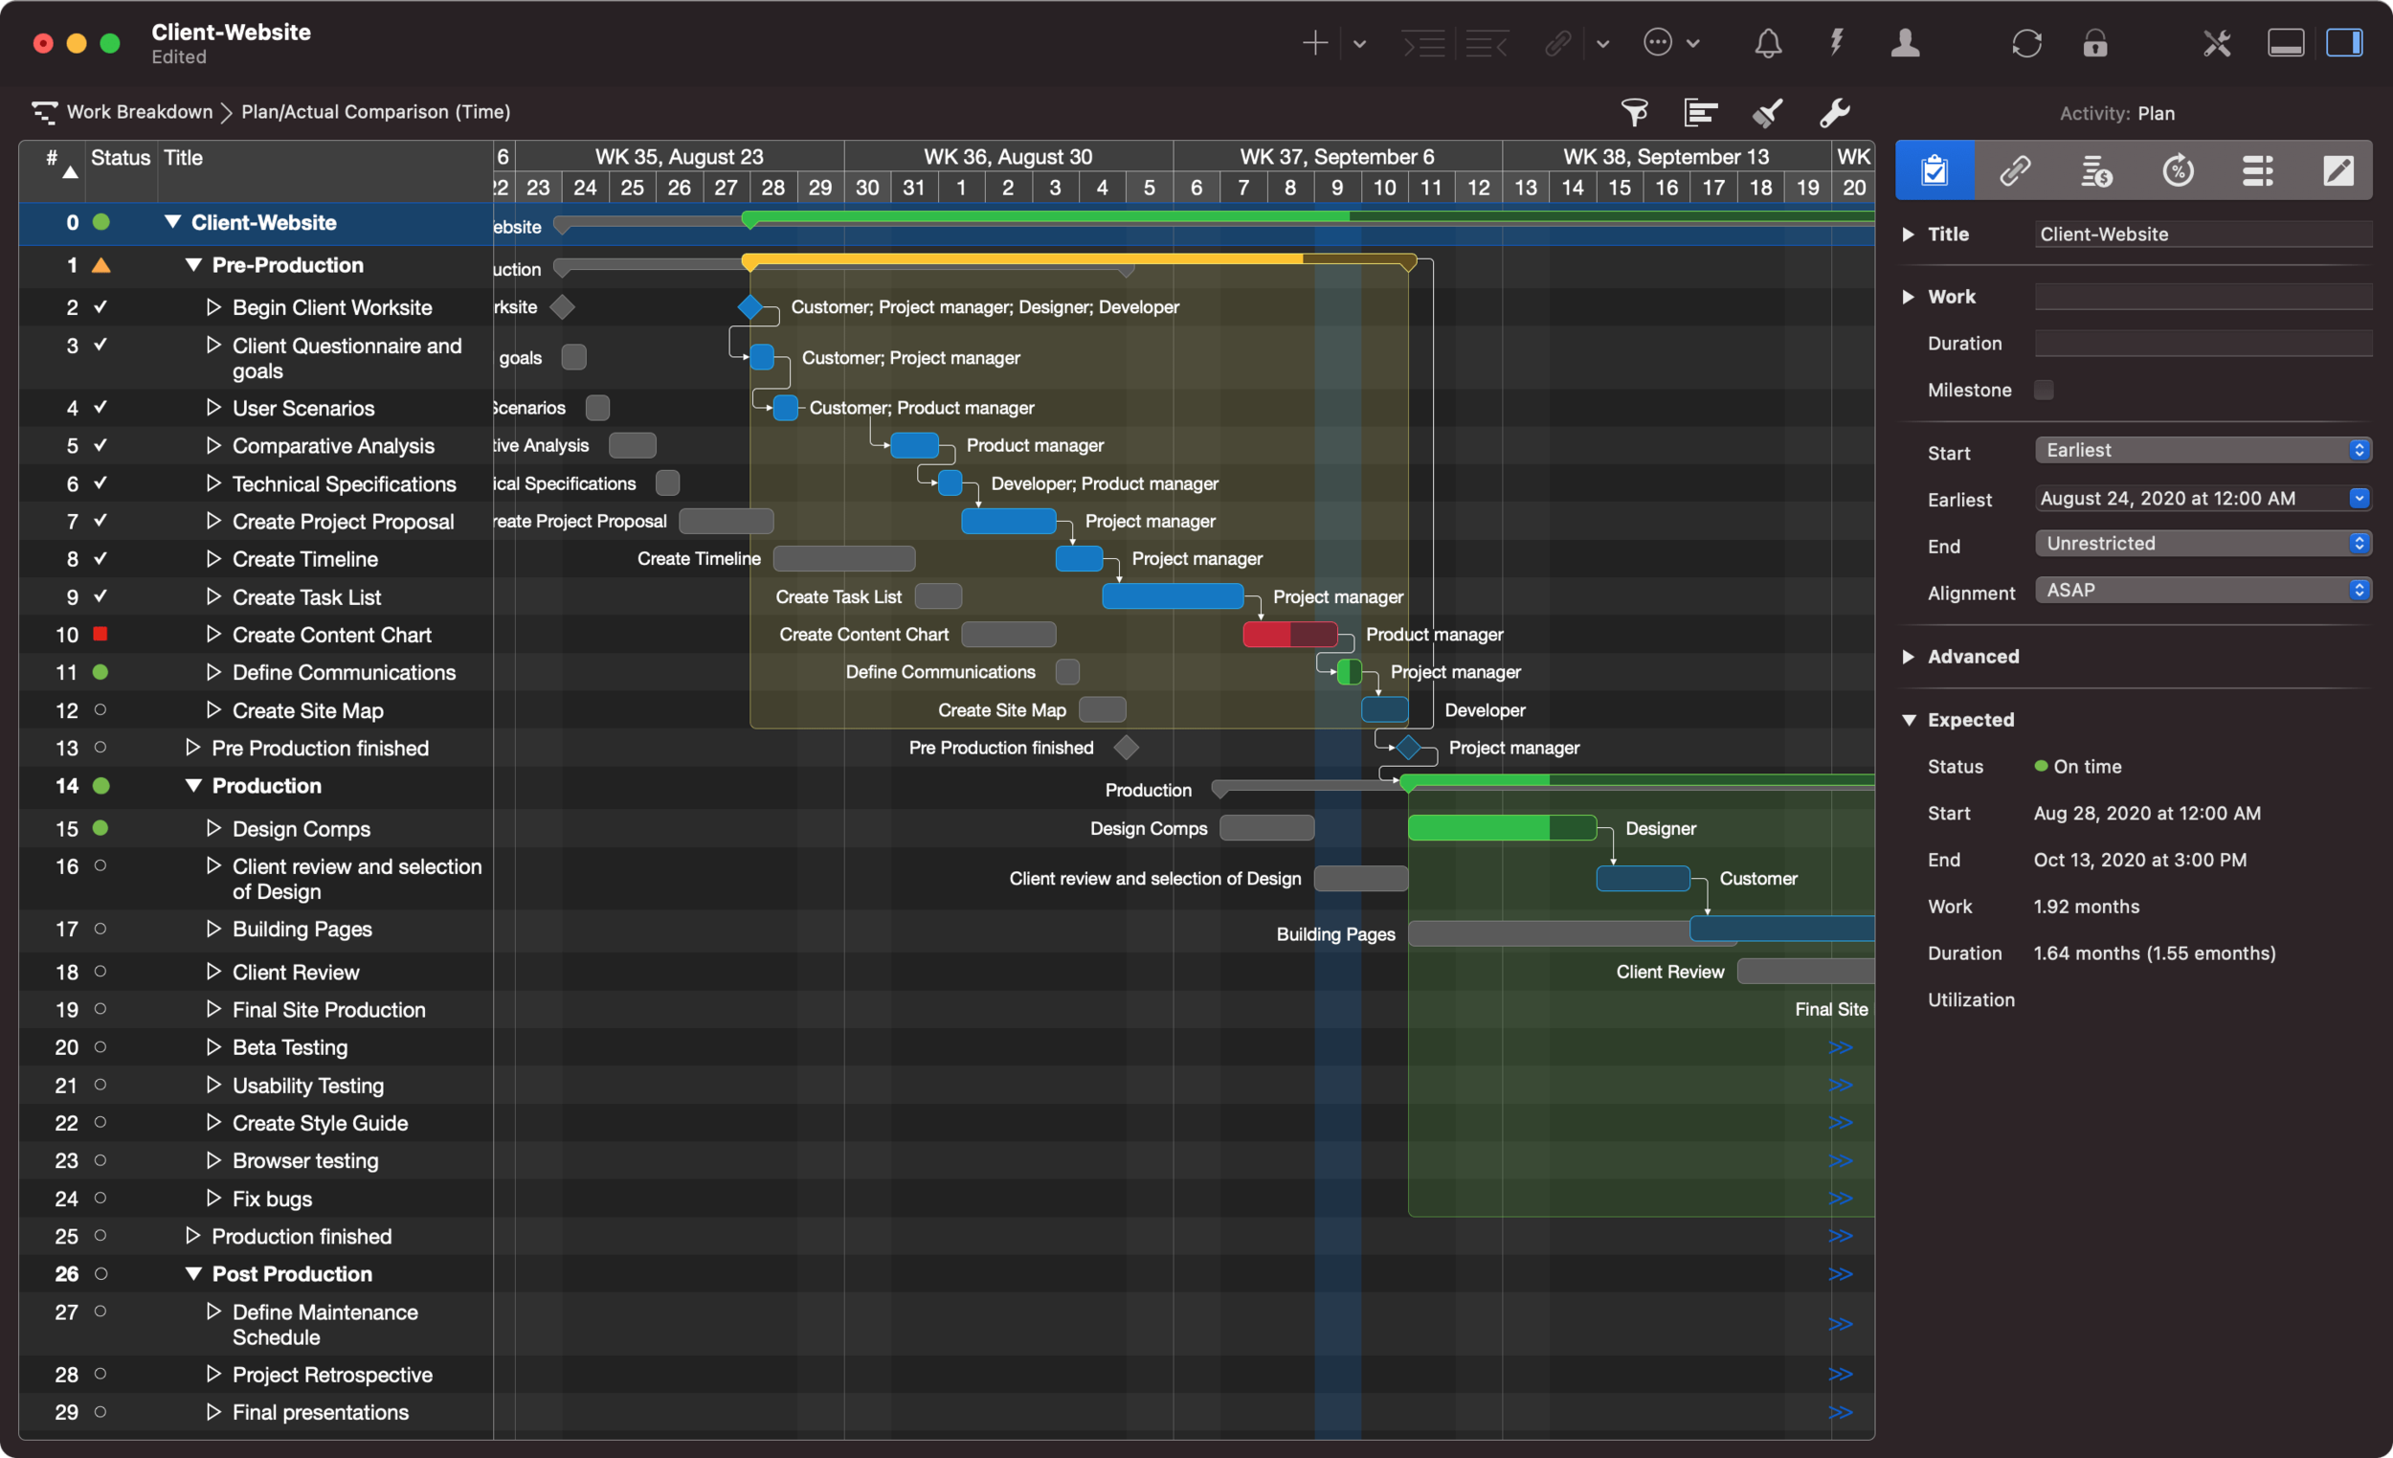Click the lightning bolt icon
The image size is (2393, 1458).
pos(1836,44)
